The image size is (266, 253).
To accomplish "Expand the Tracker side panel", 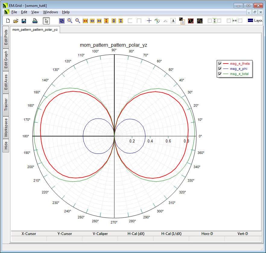I will click(6, 105).
